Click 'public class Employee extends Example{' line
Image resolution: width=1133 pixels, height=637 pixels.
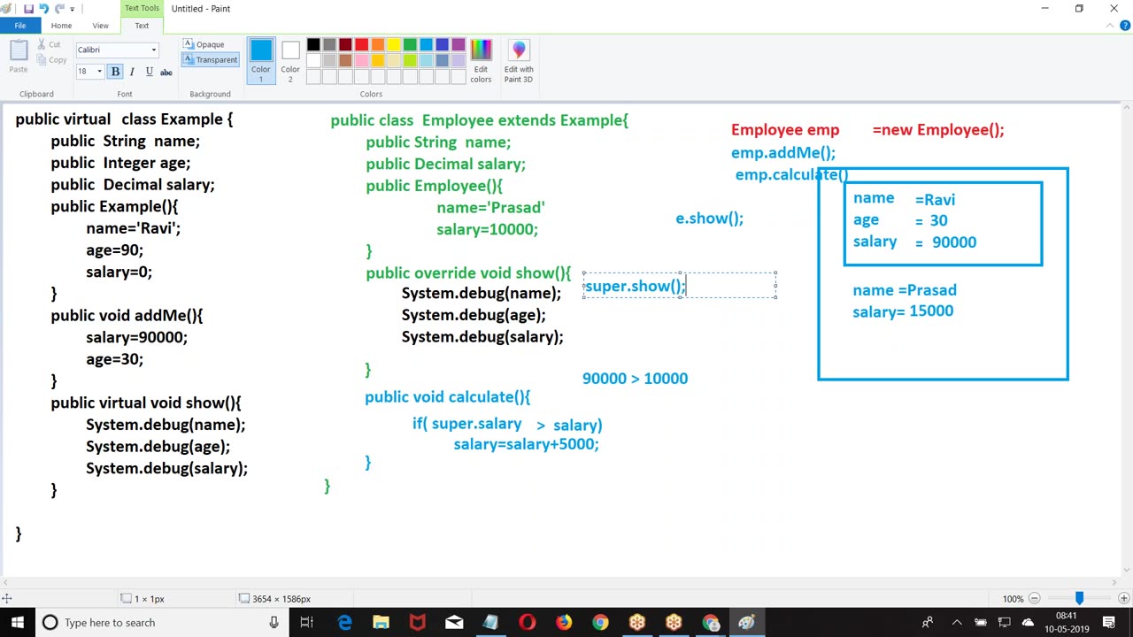coord(479,120)
